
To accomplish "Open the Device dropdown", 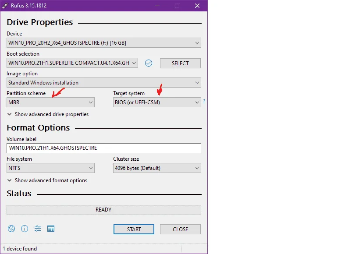I will click(104, 43).
